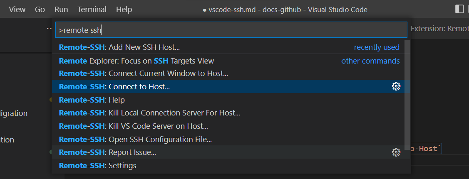Select Remote-SSH: Settings command

pyautogui.click(x=231, y=165)
